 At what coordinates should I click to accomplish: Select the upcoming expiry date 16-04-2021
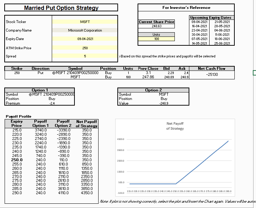tap(199, 26)
